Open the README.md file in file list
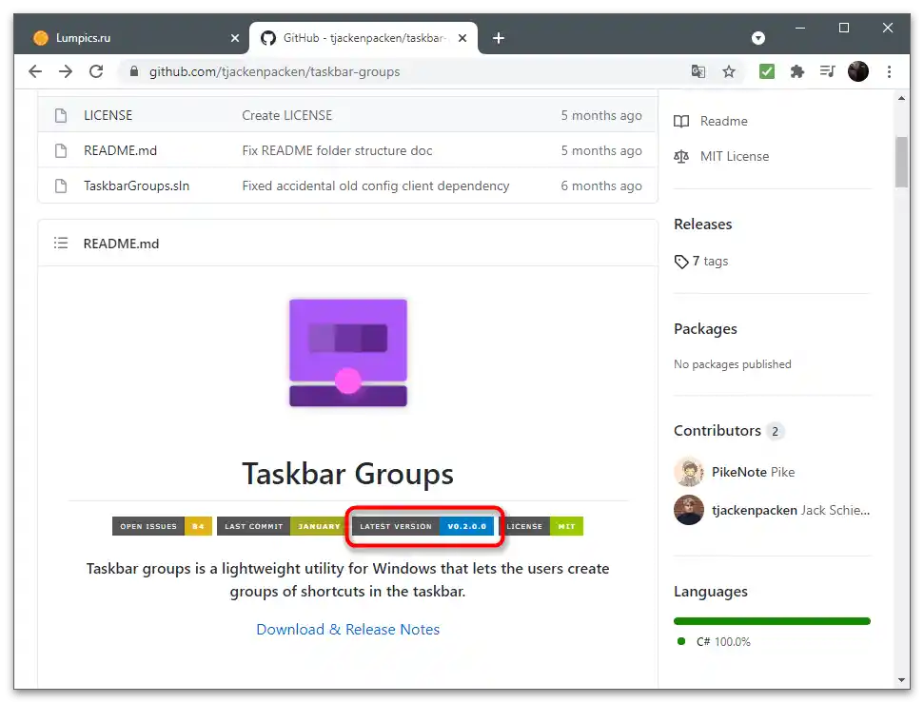The image size is (924, 703). pos(120,151)
